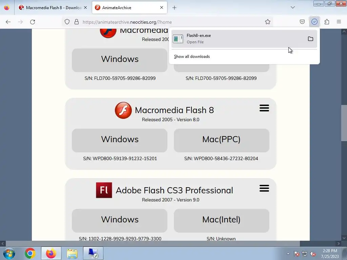Open the Extensions puzzle icon

[327, 22]
